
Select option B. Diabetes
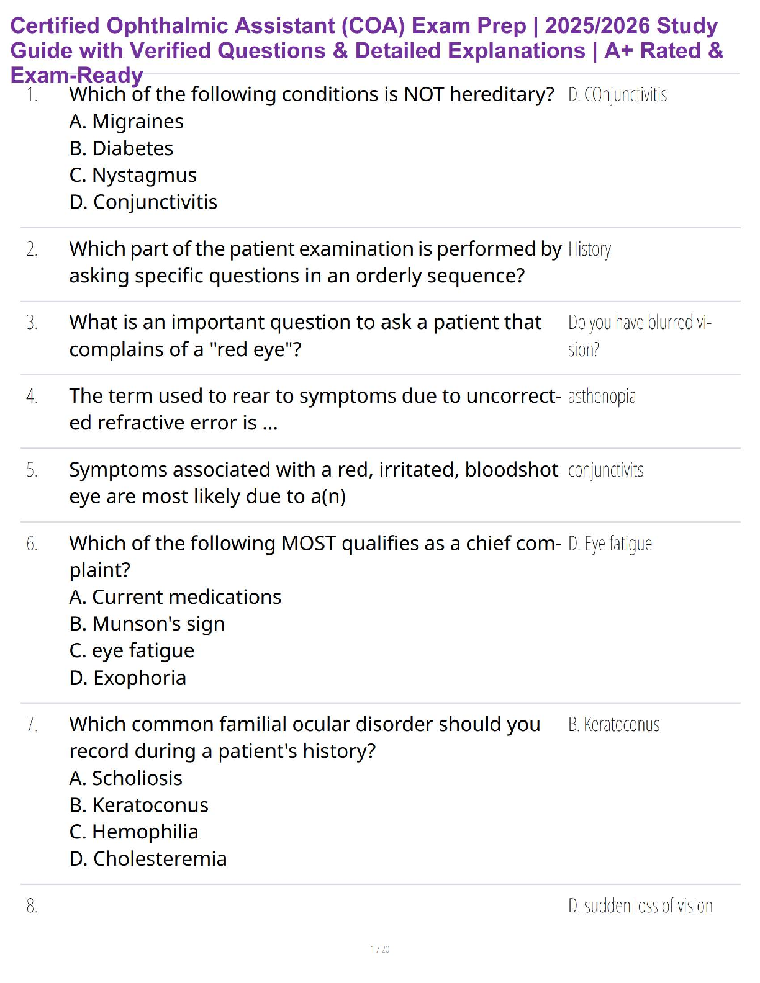click(121, 148)
